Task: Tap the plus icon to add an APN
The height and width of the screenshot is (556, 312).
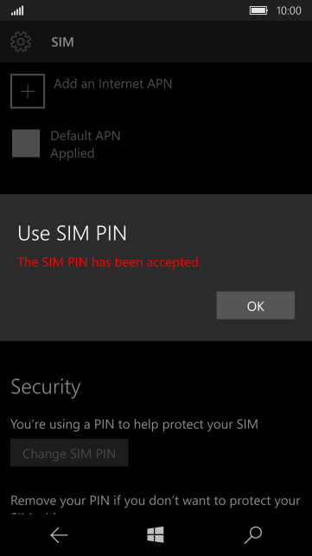Action: 28,91
